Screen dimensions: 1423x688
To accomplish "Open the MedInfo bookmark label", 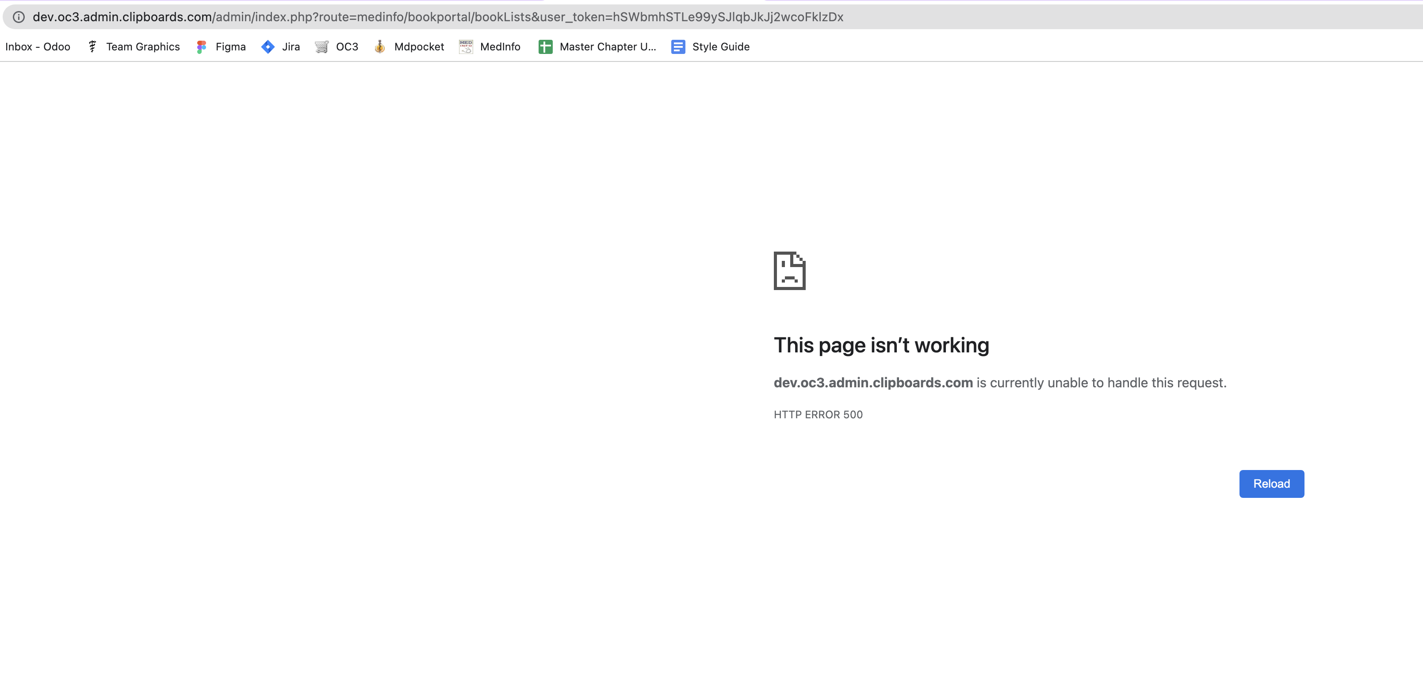I will click(500, 47).
